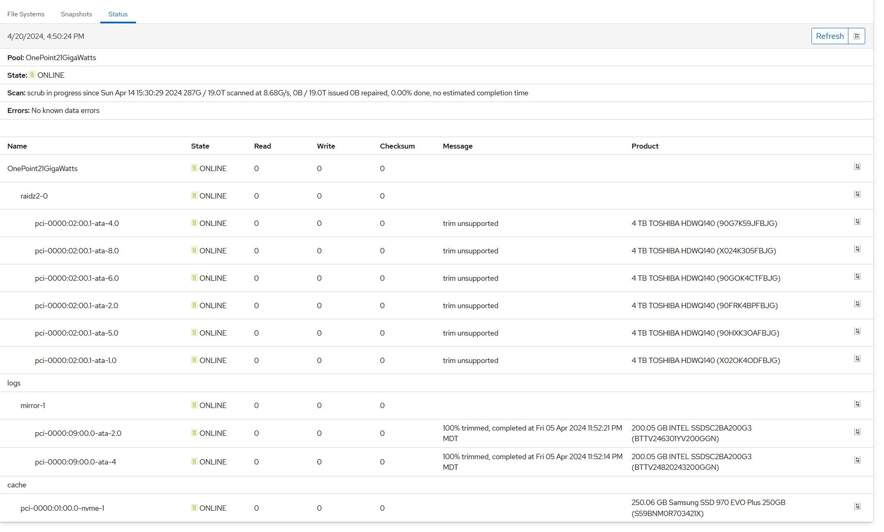Click ONLINE status icon next to pool State
This screenshot has width=884, height=532.
pyautogui.click(x=32, y=75)
